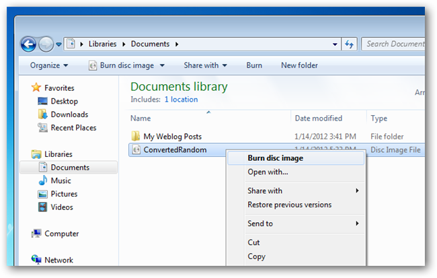Open recent pages dropdown beside Forward button
Screen dimensions: 437x278
point(58,44)
